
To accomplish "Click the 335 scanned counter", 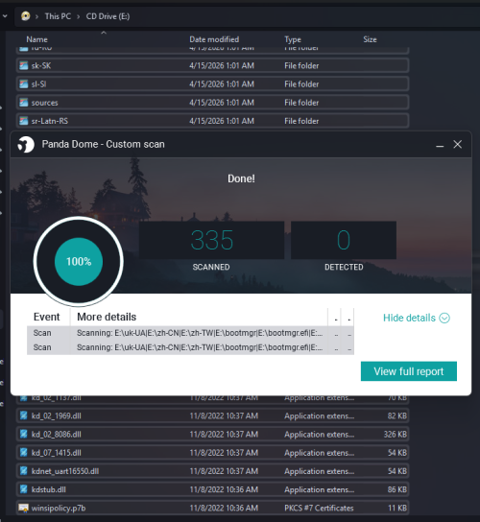I will (211, 240).
